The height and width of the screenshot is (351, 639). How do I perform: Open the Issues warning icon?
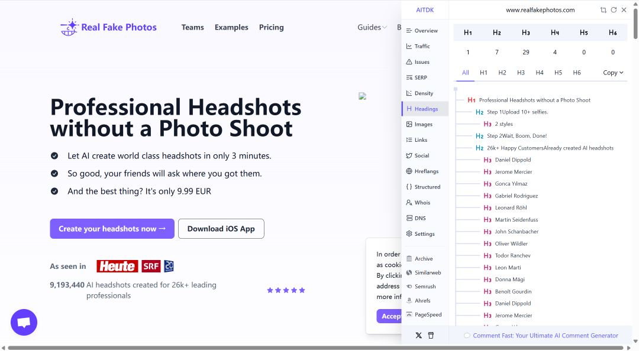tap(409, 62)
